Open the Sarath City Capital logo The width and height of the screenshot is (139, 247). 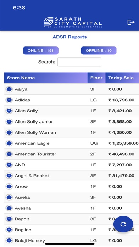(73, 22)
